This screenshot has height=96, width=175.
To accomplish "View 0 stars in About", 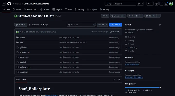I will tap(129, 44).
